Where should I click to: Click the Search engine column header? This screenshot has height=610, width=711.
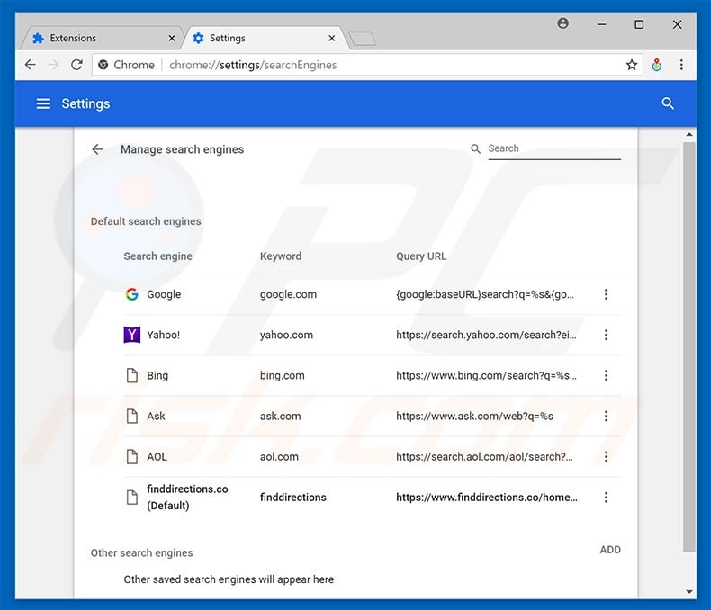(157, 256)
